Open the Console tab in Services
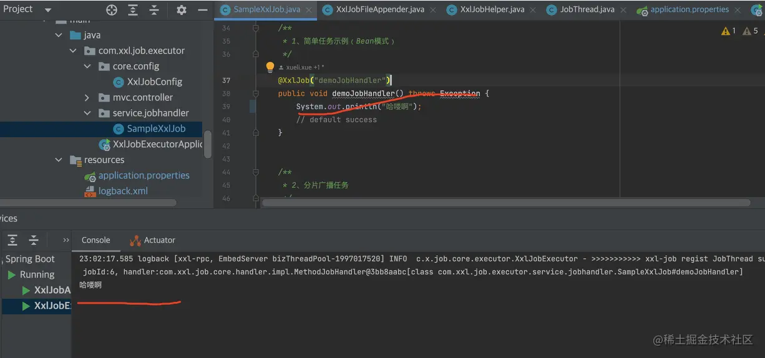This screenshot has height=358, width=765. [95, 240]
